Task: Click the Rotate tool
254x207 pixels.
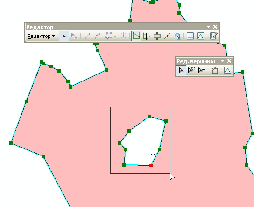Action: click(x=178, y=36)
